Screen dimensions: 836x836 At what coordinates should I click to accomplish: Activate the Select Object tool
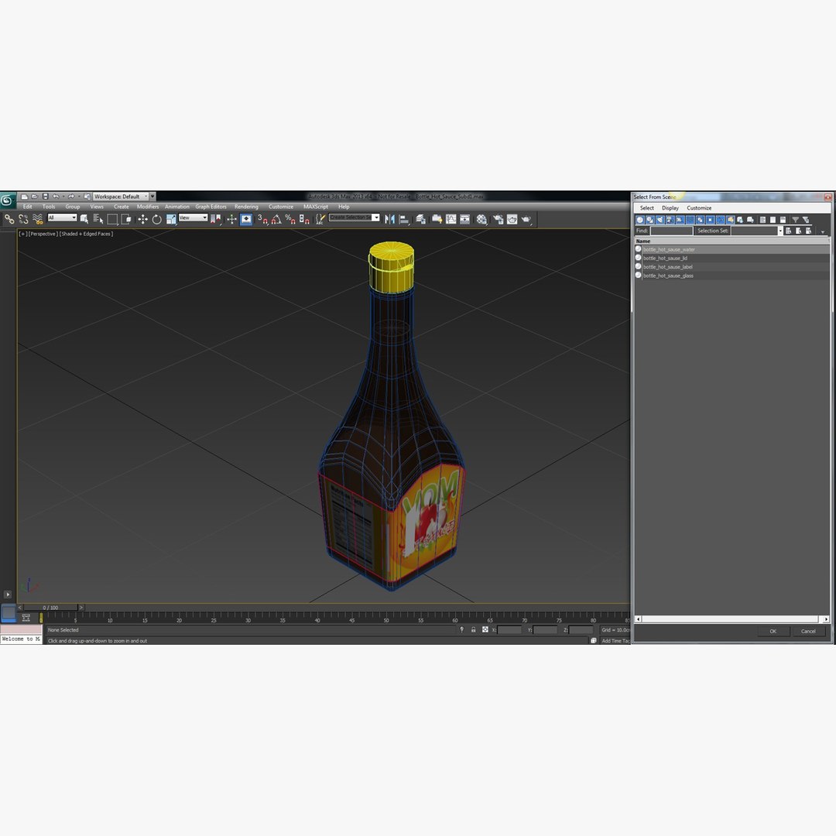pyautogui.click(x=84, y=219)
